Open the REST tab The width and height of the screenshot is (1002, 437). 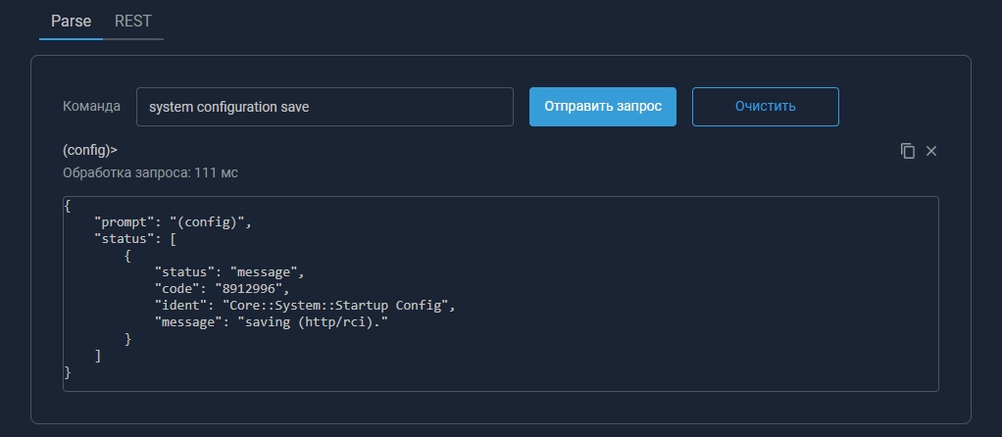[132, 21]
